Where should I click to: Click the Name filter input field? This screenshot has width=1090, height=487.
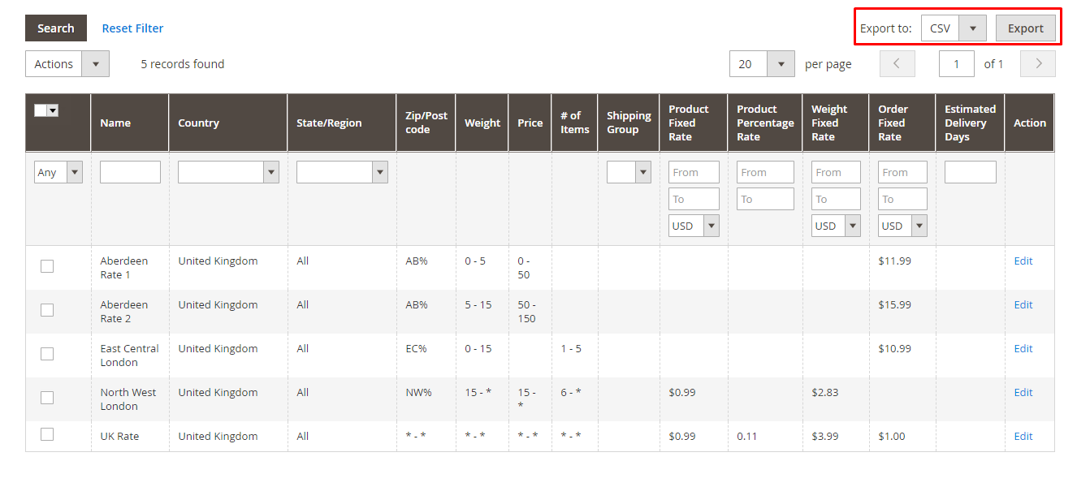pos(130,172)
